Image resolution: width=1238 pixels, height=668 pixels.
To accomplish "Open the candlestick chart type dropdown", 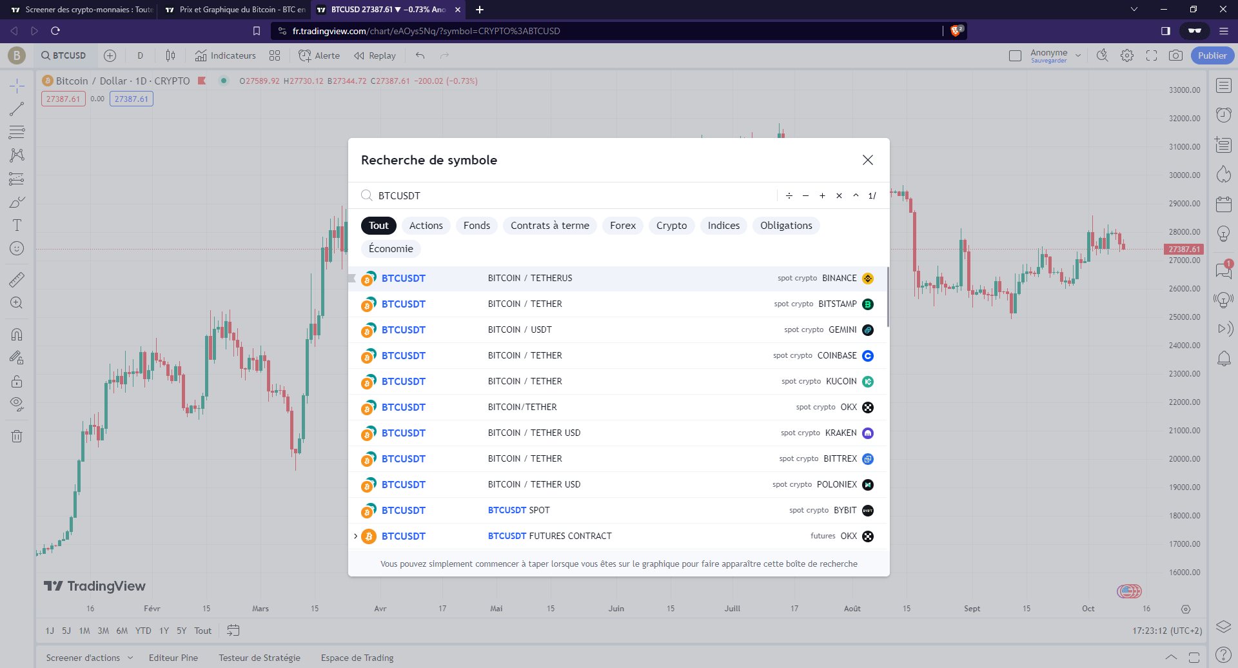I will 170,55.
